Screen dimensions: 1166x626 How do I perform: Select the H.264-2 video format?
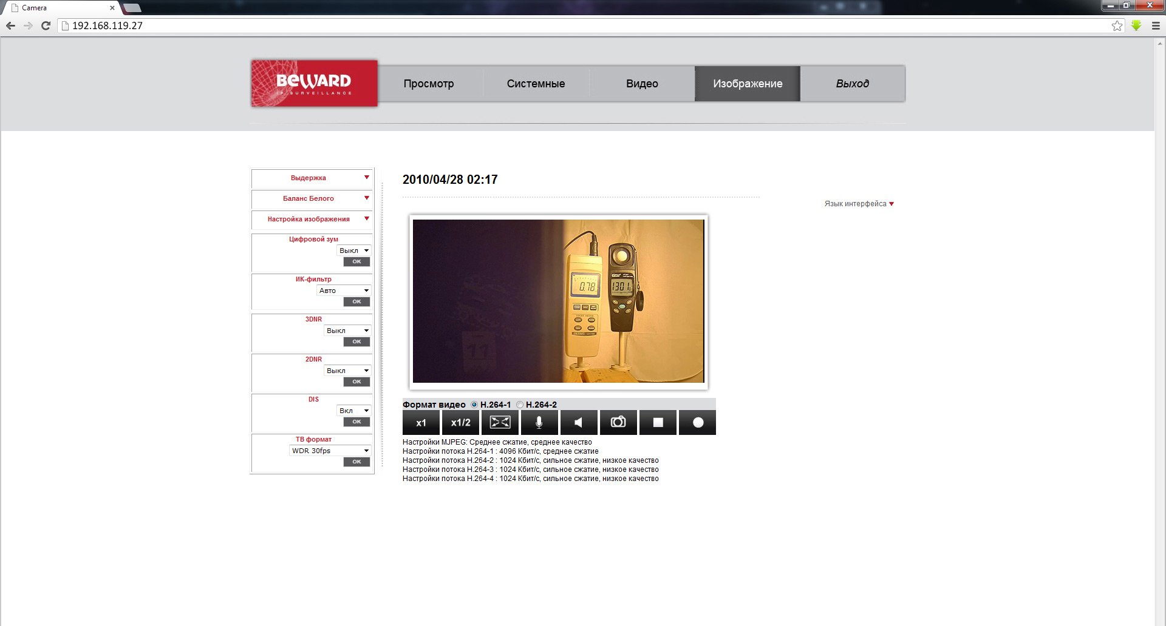tap(520, 405)
